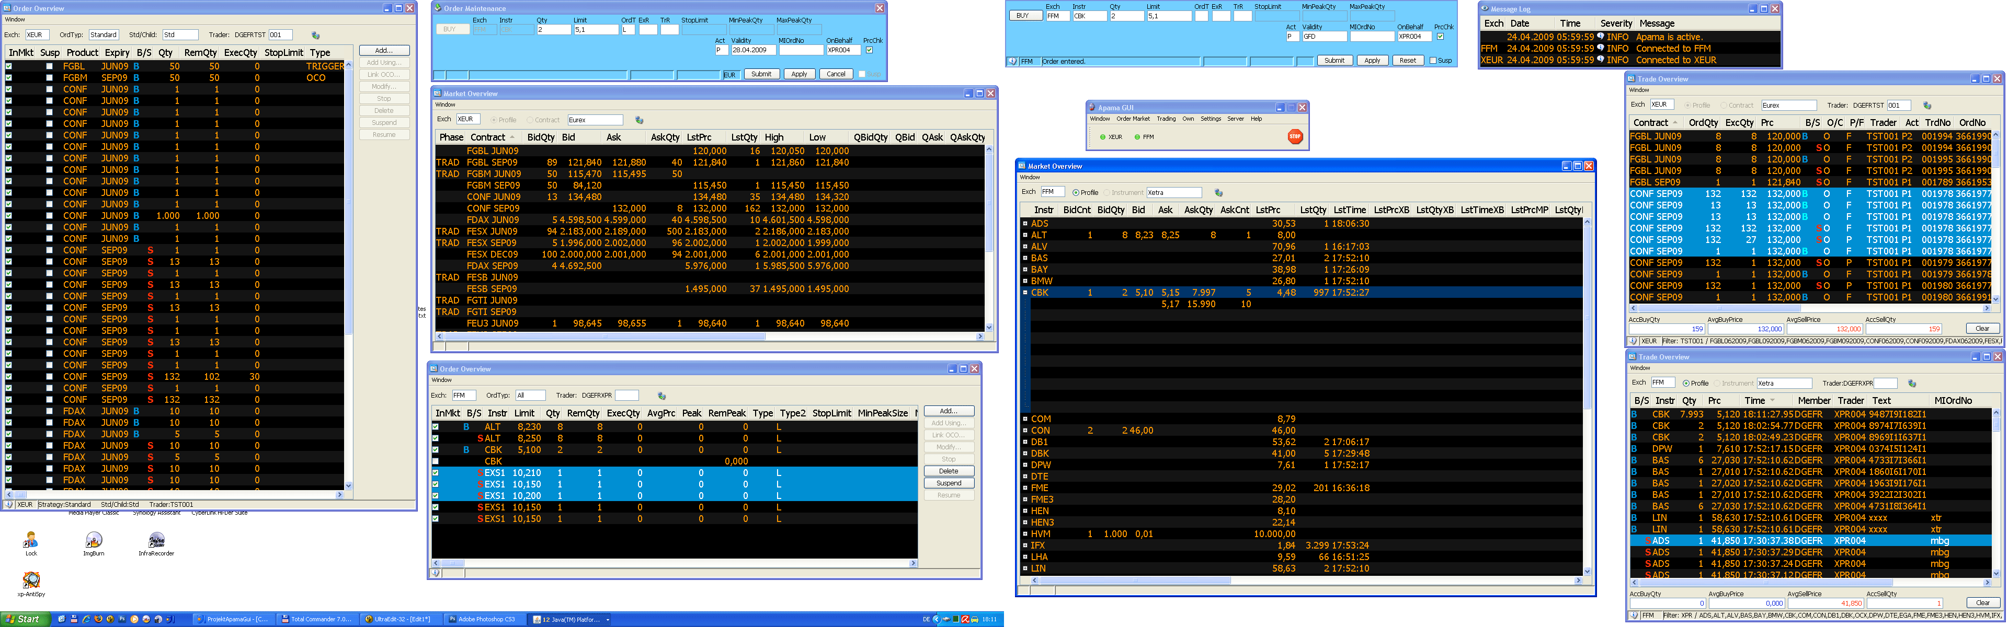Screen dimensions: 2008x627
Task: Expand the BMW instrument row
Action: tap(1025, 281)
